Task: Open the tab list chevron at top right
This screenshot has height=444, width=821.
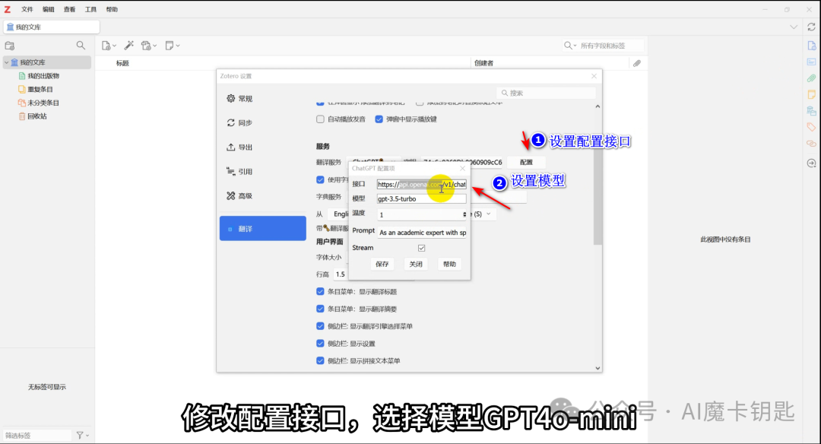Action: click(794, 27)
